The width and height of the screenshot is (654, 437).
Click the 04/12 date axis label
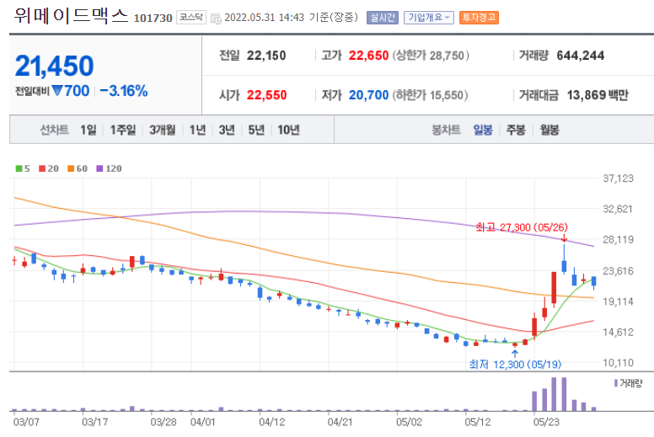pos(271,422)
